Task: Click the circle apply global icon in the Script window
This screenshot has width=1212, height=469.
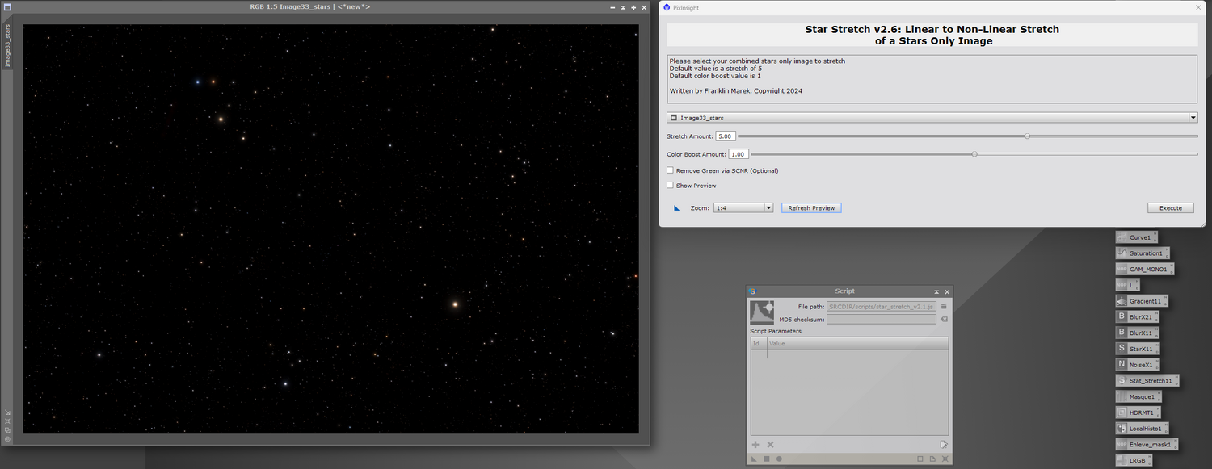Action: click(779, 459)
